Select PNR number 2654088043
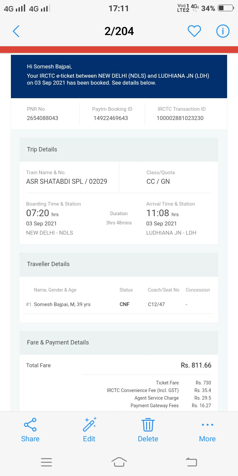Screen dimensions: 238x476 42,118
